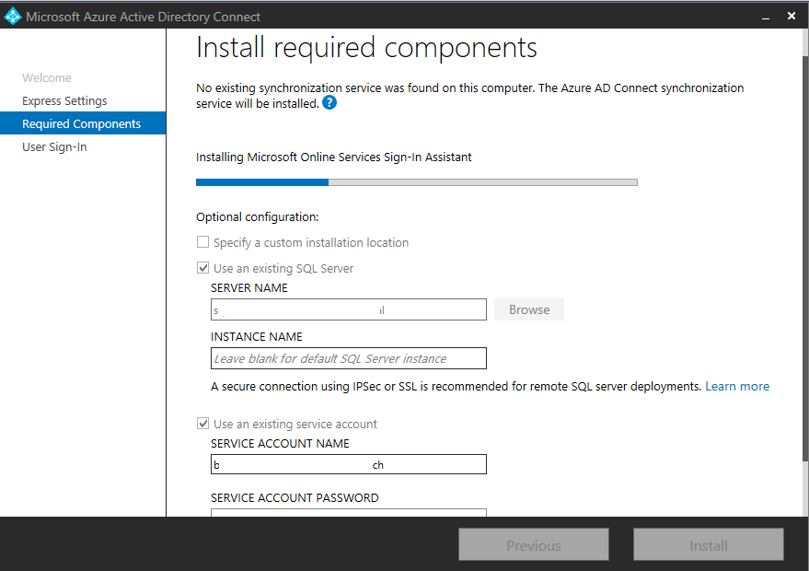
Task: Click the Service Account Password field
Action: (x=348, y=513)
